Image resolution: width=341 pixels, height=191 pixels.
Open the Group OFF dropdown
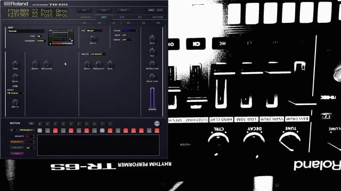coord(127,40)
